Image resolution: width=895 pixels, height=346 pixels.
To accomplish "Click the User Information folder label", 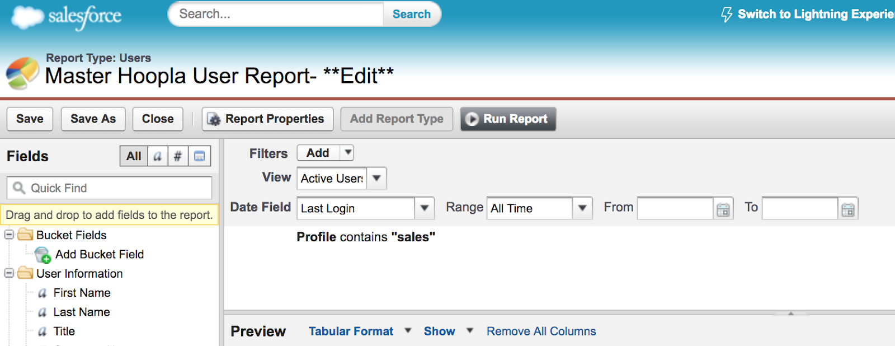I will click(x=79, y=274).
